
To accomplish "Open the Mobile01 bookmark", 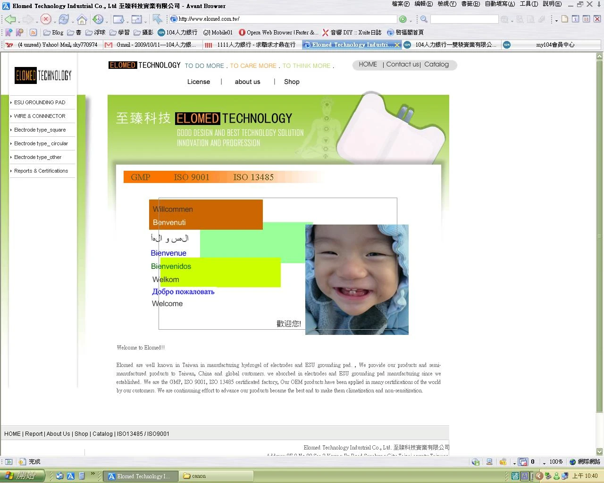I will coord(218,33).
